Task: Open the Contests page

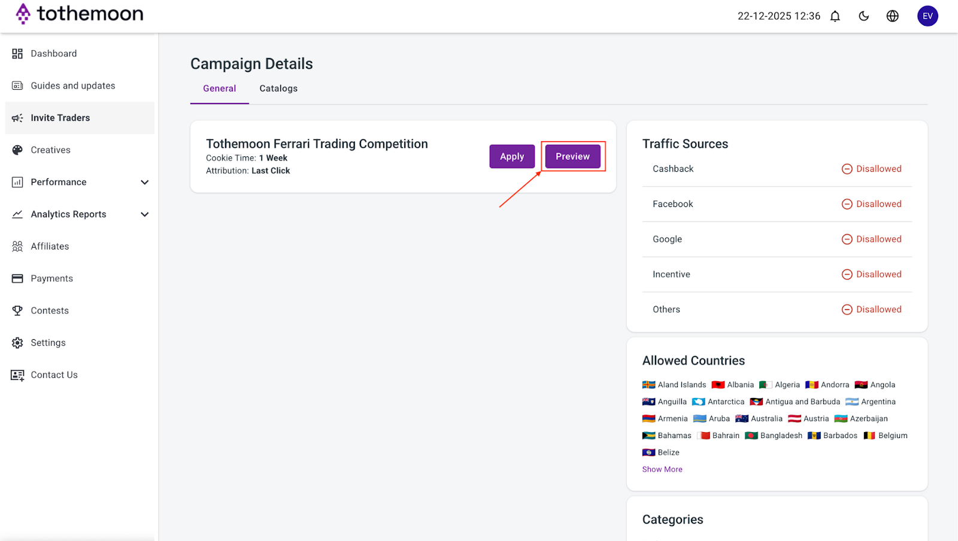Action: pyautogui.click(x=80, y=311)
